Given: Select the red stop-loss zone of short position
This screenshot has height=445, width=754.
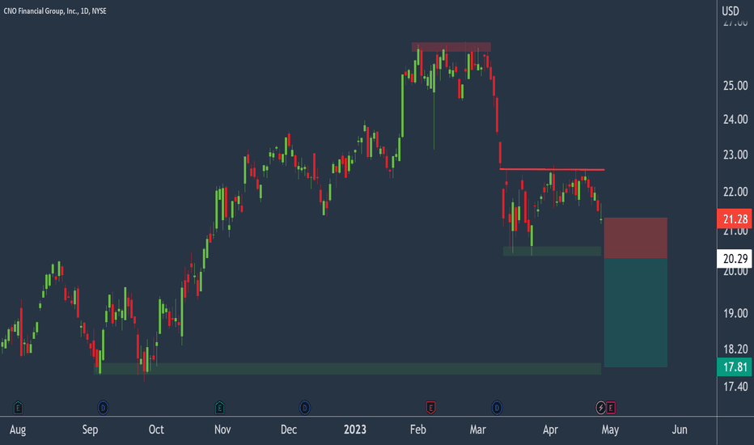Looking at the screenshot, I should pos(635,238).
